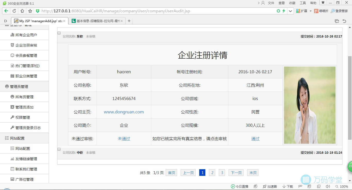Open 联系我们管理 in sidebar
The image size is (352, 190).
[24, 169]
